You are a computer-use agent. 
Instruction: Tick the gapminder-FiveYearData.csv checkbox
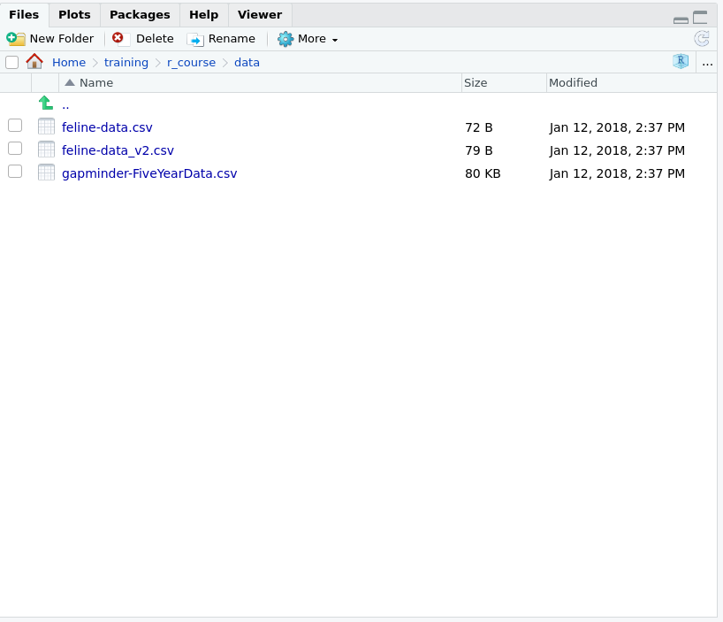coord(15,172)
